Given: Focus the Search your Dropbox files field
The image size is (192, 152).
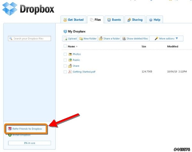Looking at the screenshot, I should (29, 38).
